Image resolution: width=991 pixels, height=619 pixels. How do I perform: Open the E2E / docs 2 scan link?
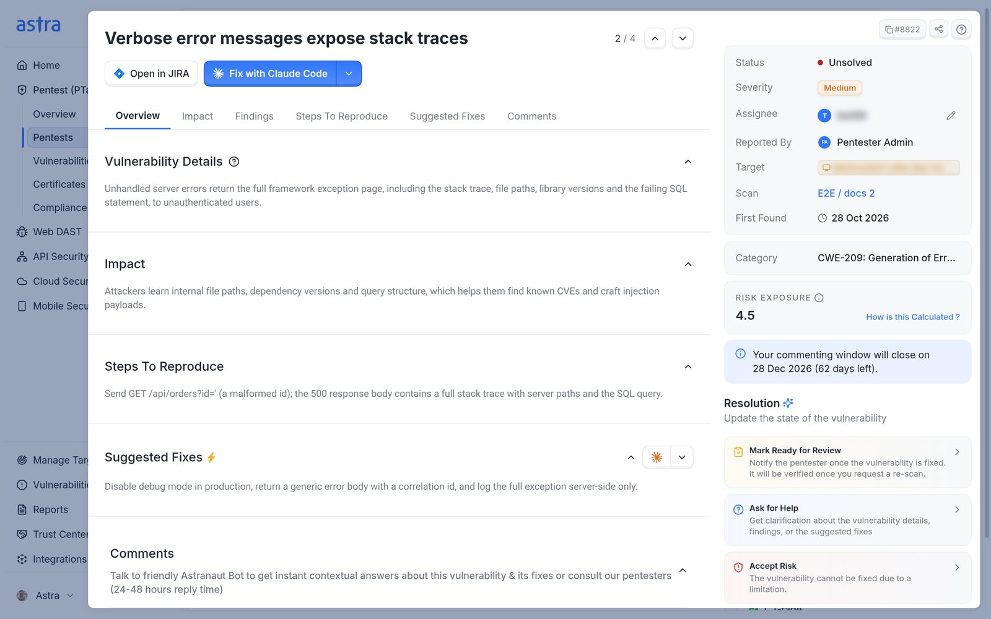[x=846, y=193]
